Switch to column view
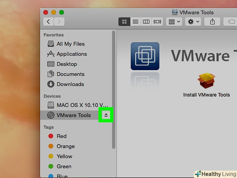This screenshot has height=178, width=237. tap(146, 22)
